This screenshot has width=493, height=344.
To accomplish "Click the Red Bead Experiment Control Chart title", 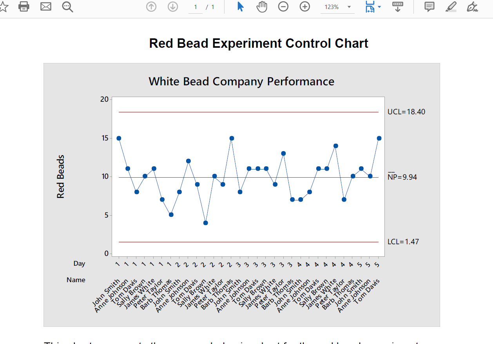I will (x=259, y=43).
